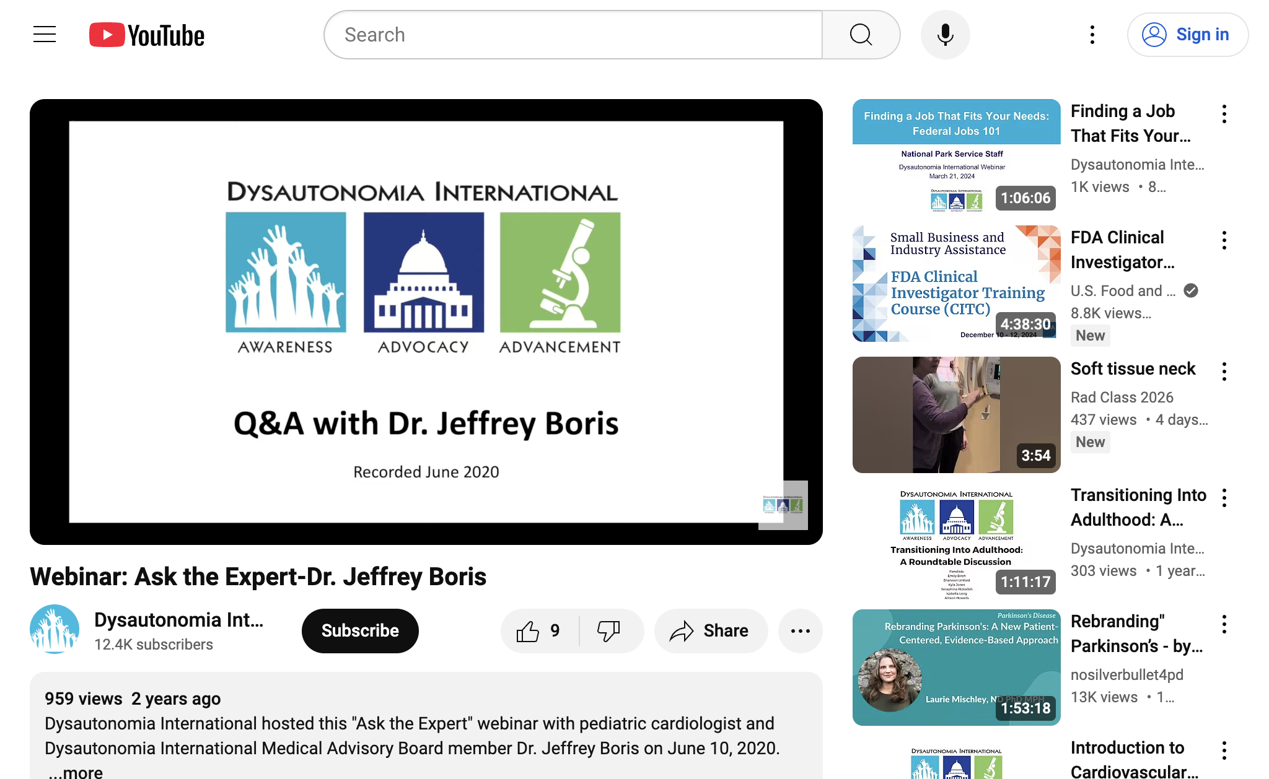1269x779 pixels.
Task: Click channel watermark in video corner
Action: [x=783, y=505]
